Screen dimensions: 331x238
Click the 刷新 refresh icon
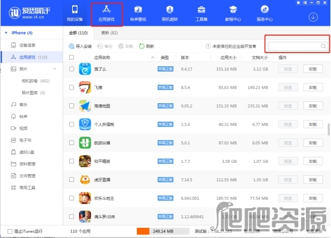pyautogui.click(x=142, y=46)
